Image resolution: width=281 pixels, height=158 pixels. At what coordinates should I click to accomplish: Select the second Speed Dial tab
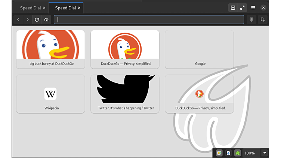(66, 8)
